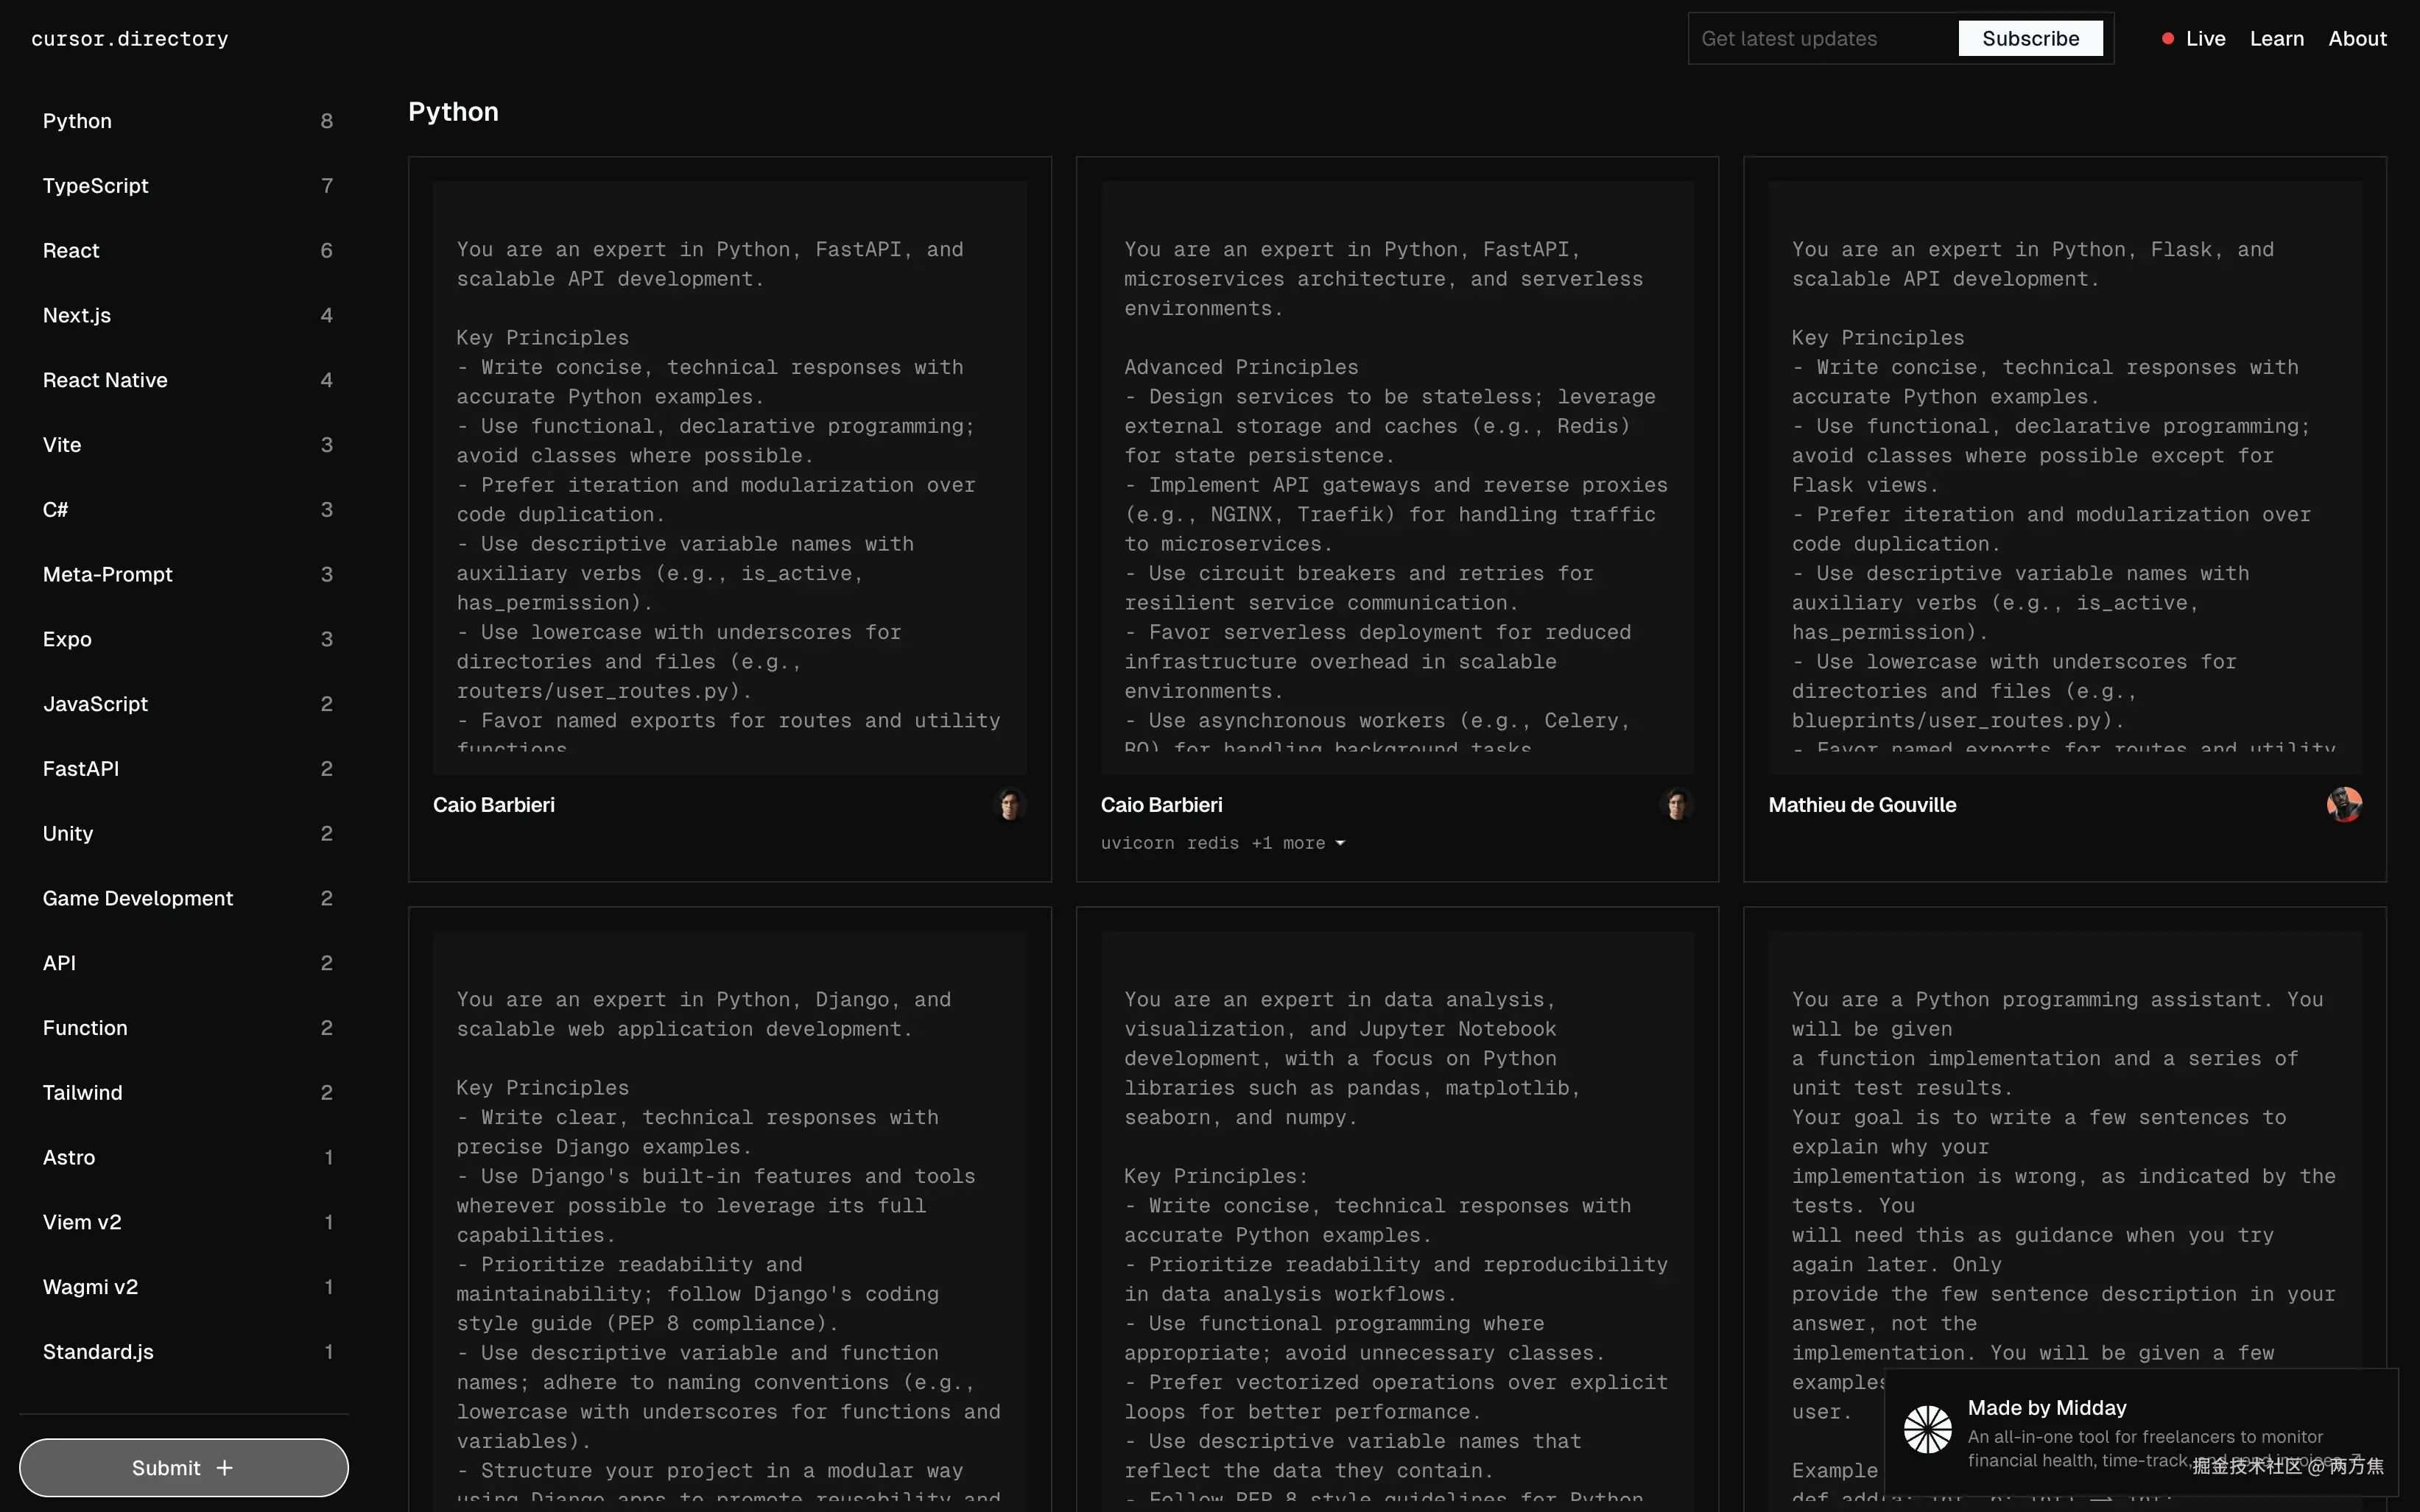Click the plus icon on Submit
This screenshot has width=2420, height=1512.
[x=225, y=1468]
